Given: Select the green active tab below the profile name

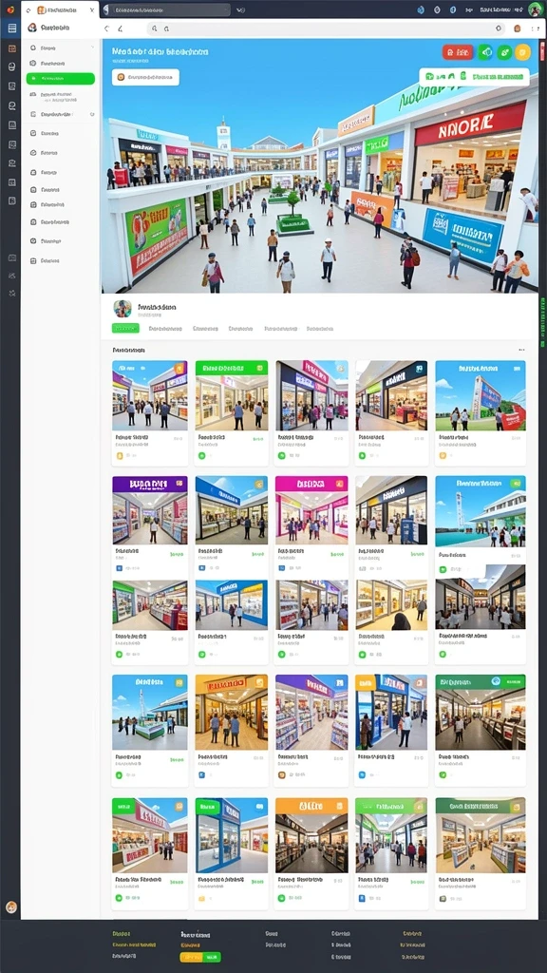Looking at the screenshot, I should click(125, 328).
